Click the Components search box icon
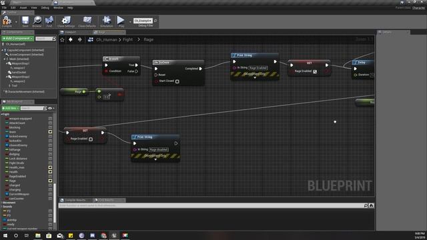The height and width of the screenshot is (240, 427). pos(54,39)
